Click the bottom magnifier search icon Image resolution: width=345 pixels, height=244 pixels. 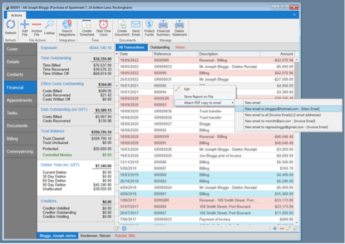click(x=296, y=228)
